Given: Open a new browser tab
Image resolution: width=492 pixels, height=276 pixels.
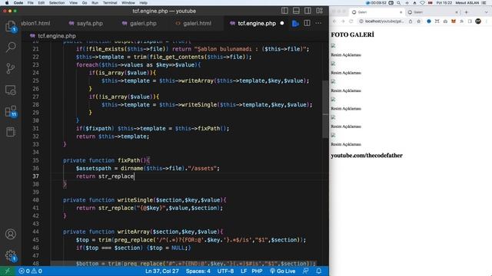Looking at the screenshot, I should coord(467,12).
